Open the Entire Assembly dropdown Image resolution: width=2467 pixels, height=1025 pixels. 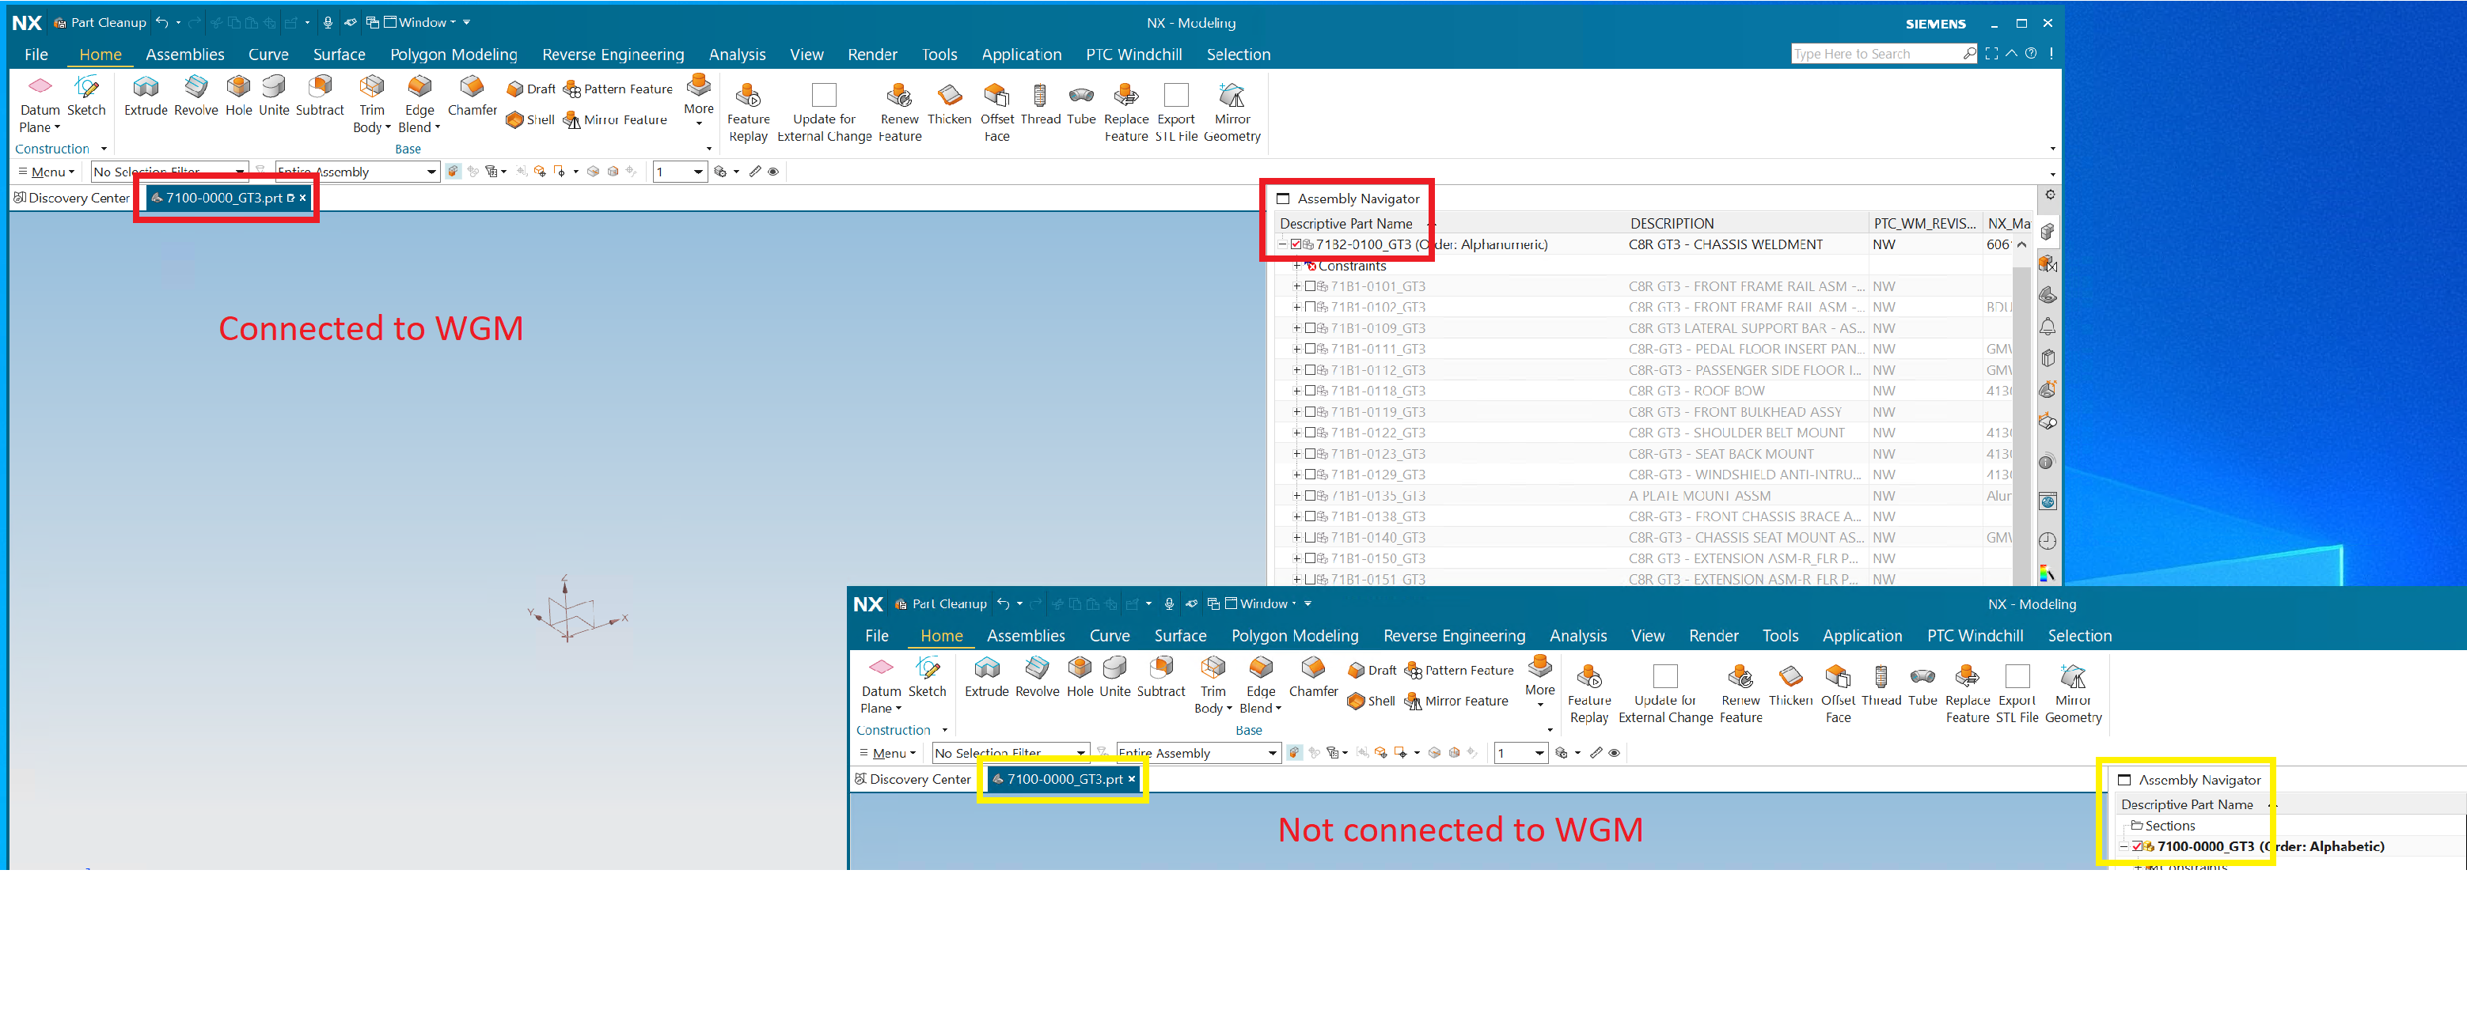[x=433, y=172]
